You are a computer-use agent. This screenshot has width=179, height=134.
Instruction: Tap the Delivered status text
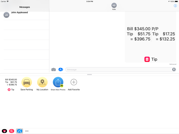(173, 64)
